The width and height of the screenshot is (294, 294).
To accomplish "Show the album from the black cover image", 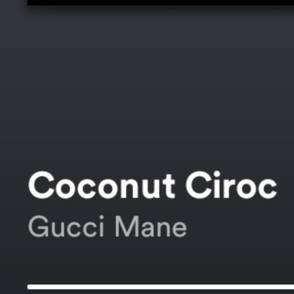I will click(161, 3).
